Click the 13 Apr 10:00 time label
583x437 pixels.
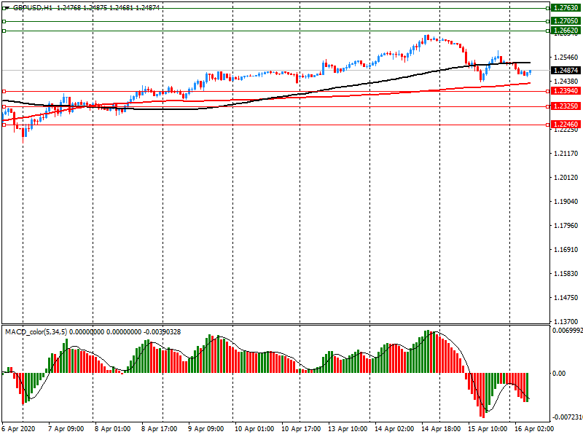pyautogui.click(x=348, y=429)
